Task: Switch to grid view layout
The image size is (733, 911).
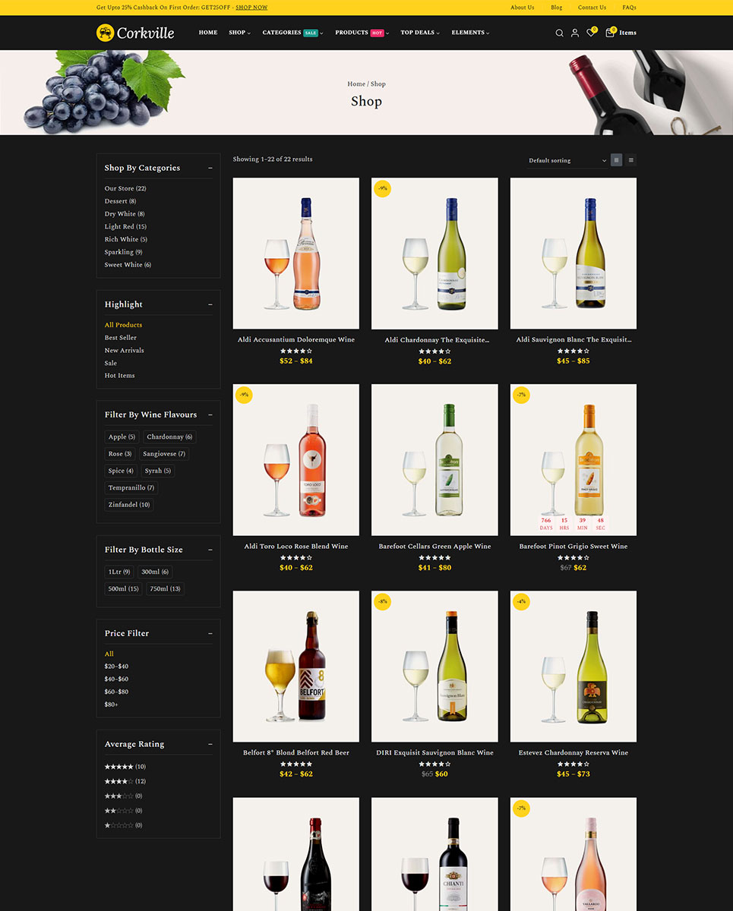Action: tap(616, 160)
